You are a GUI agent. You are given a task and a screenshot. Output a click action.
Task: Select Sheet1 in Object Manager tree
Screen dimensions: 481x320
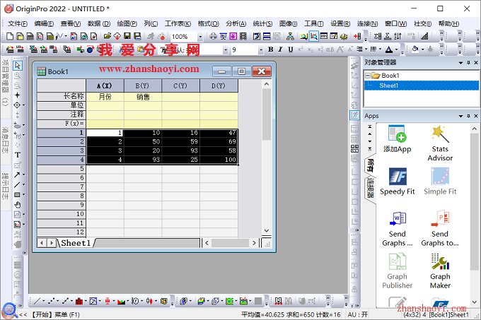(x=388, y=85)
